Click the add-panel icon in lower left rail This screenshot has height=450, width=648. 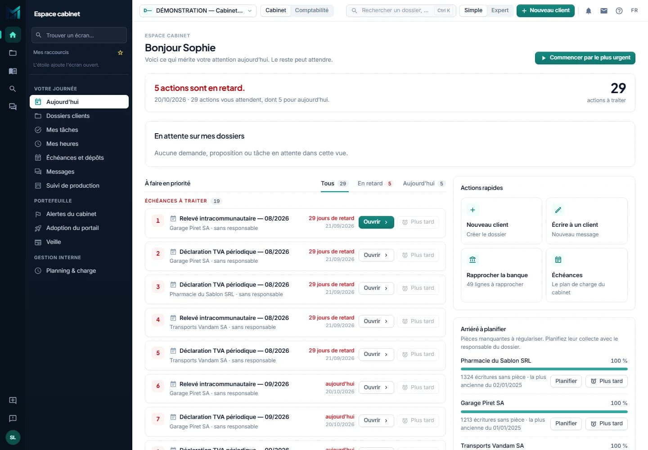[13, 400]
